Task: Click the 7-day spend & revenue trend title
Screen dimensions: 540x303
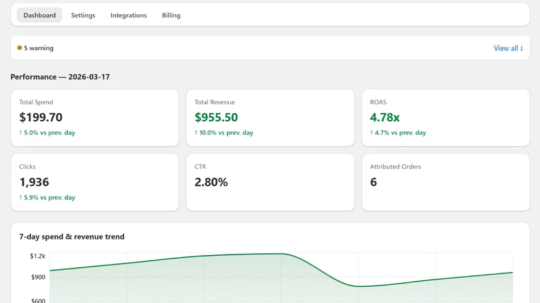Action: click(72, 237)
